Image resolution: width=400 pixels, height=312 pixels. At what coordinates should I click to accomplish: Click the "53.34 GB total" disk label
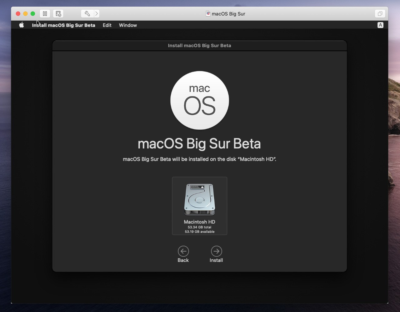(200, 227)
